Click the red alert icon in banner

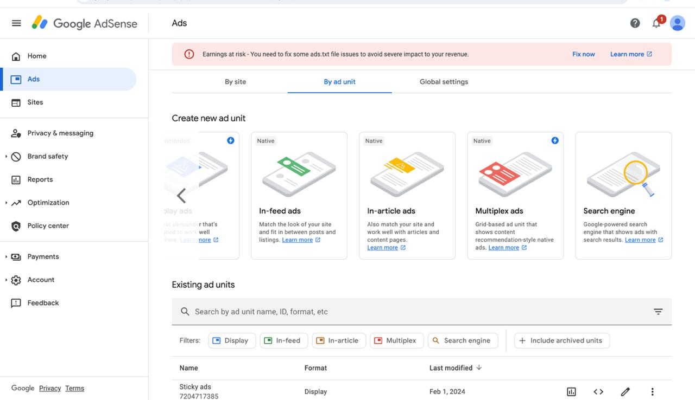click(x=189, y=54)
